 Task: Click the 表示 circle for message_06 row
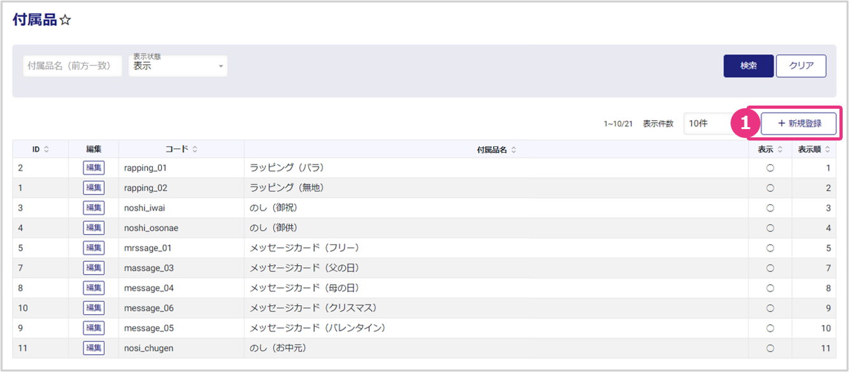click(x=770, y=308)
